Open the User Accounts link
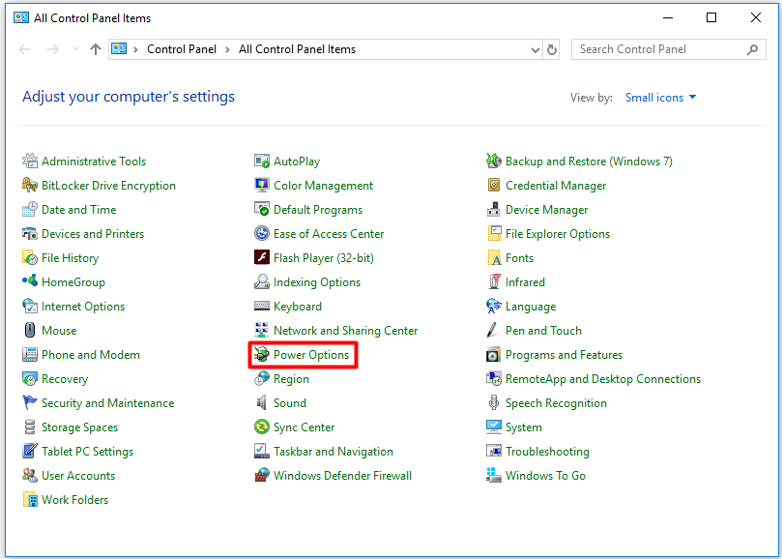The width and height of the screenshot is (782, 559). click(78, 476)
